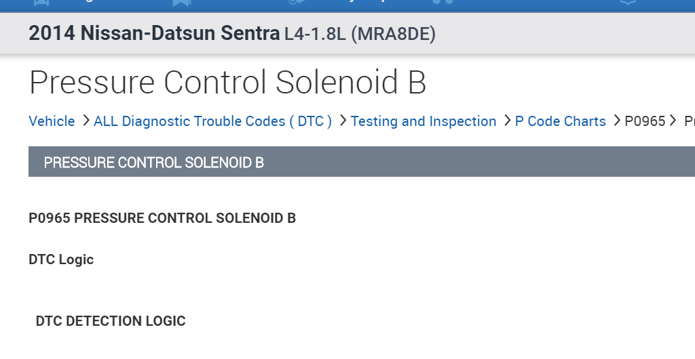
Task: Click chevron before ALL Diagnostic Trouble Codes
Action: point(86,121)
